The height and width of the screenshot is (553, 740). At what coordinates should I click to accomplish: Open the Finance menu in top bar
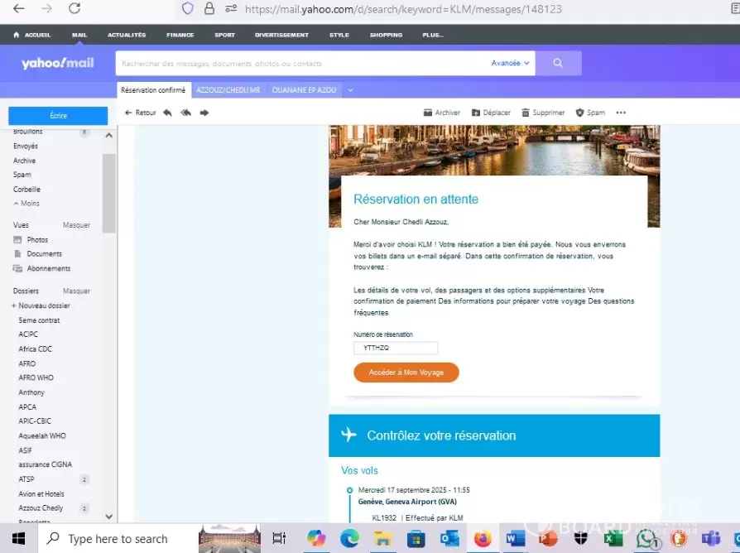pyautogui.click(x=180, y=35)
